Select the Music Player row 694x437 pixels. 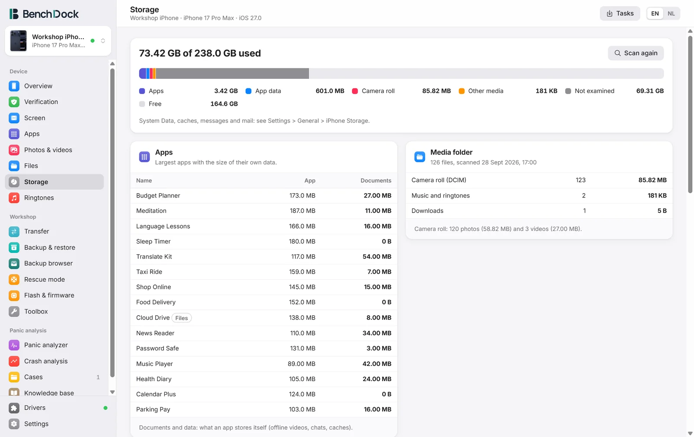pyautogui.click(x=264, y=364)
